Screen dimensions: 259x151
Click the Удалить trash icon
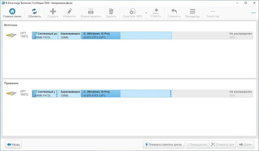(111, 11)
